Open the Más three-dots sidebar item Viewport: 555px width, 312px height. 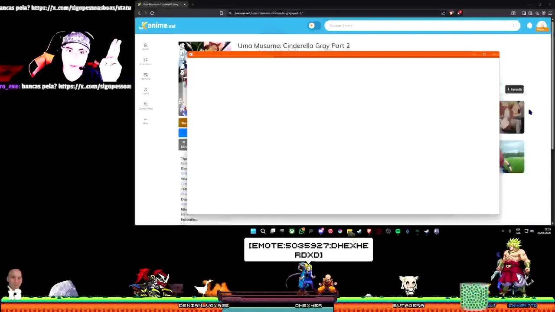tap(145, 120)
